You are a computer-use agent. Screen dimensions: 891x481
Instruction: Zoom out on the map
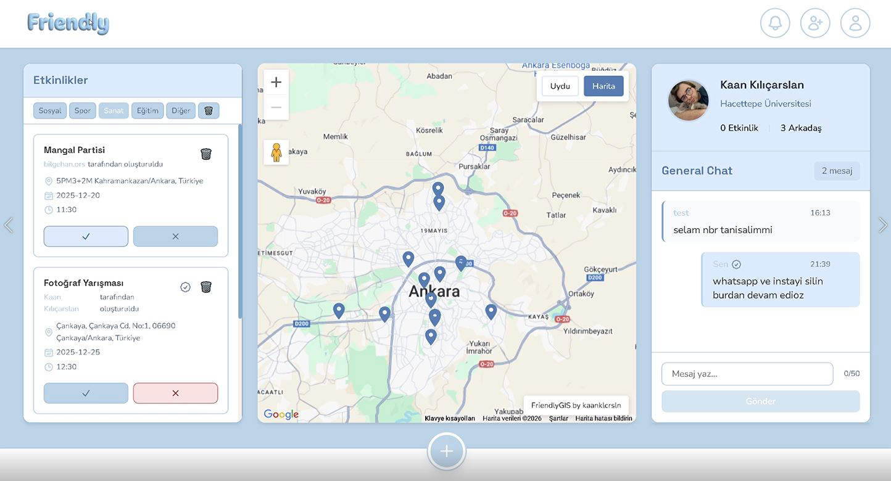pos(276,107)
